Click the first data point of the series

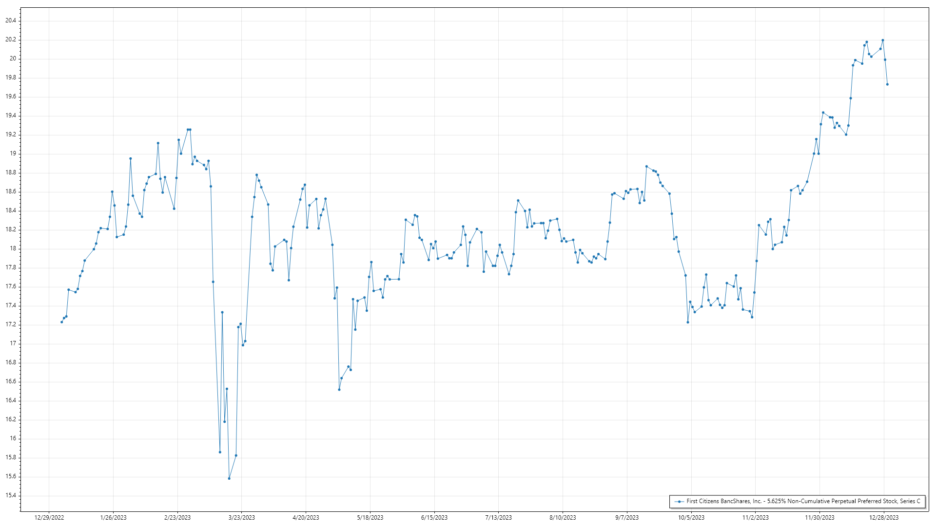click(x=61, y=322)
